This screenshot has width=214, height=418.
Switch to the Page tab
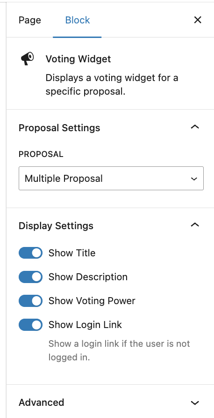coord(30,20)
